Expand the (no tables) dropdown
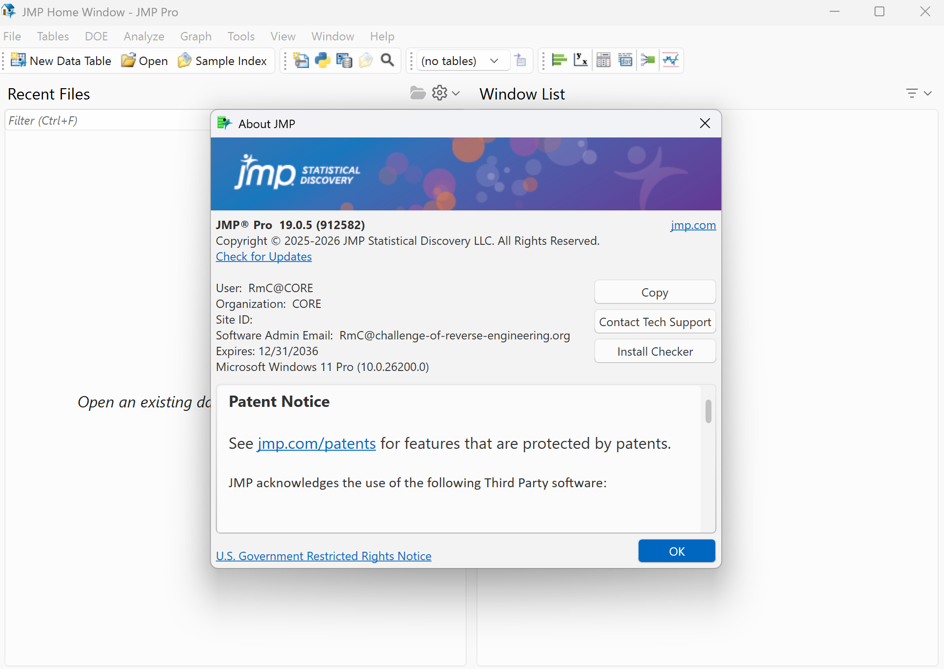The width and height of the screenshot is (944, 669). click(494, 61)
